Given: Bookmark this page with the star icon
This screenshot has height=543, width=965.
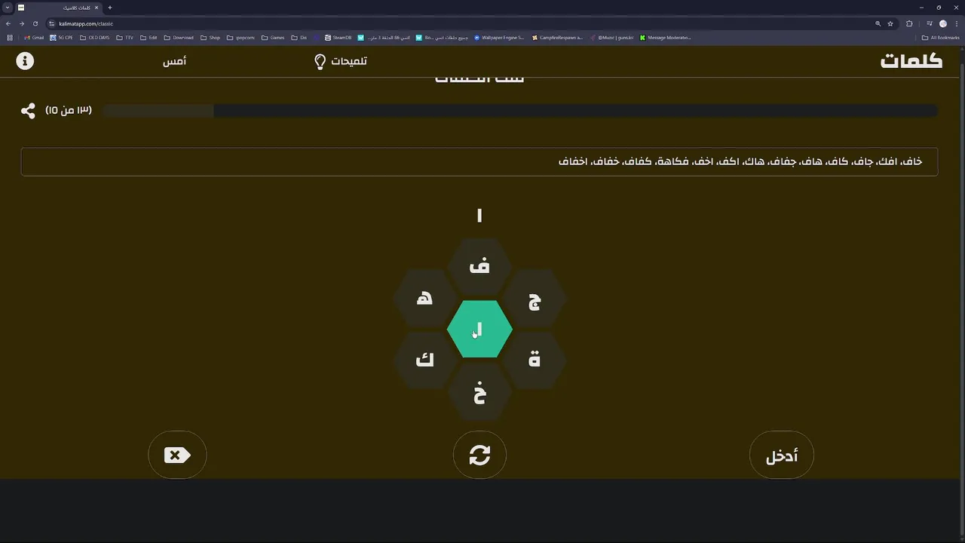Looking at the screenshot, I should click(890, 23).
